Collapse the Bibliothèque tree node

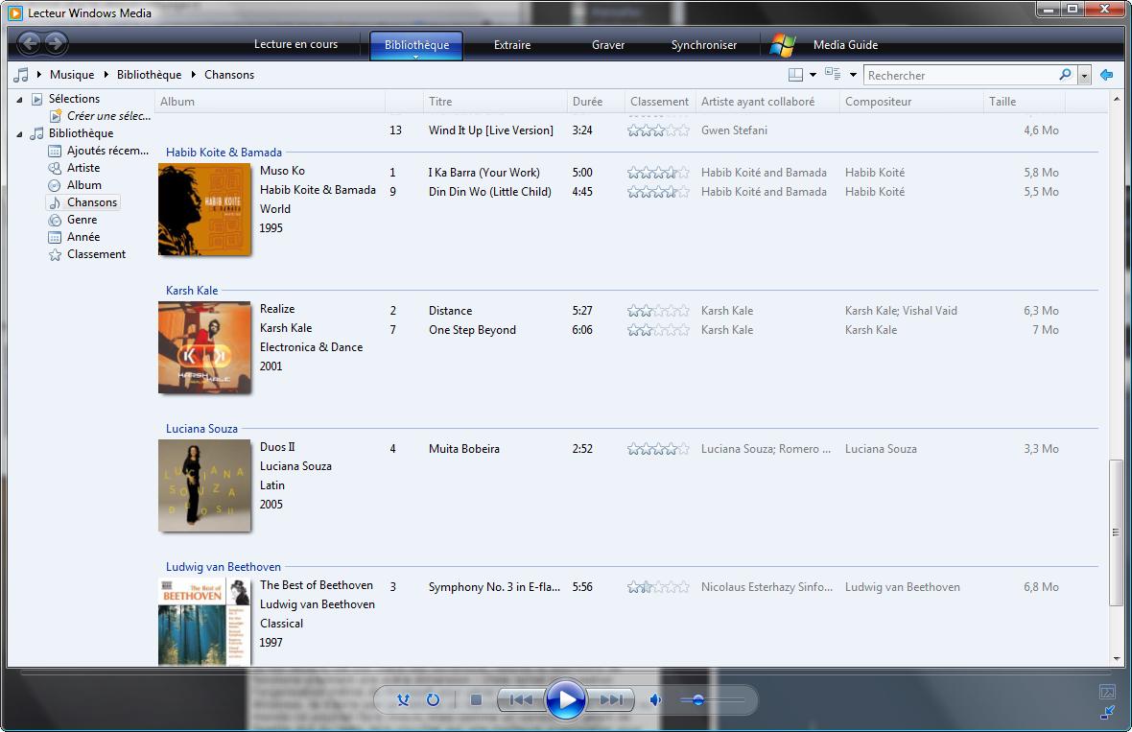19,134
